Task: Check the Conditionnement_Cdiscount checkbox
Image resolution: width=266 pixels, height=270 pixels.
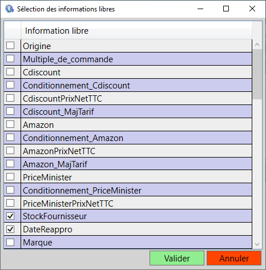Action: tap(10, 85)
